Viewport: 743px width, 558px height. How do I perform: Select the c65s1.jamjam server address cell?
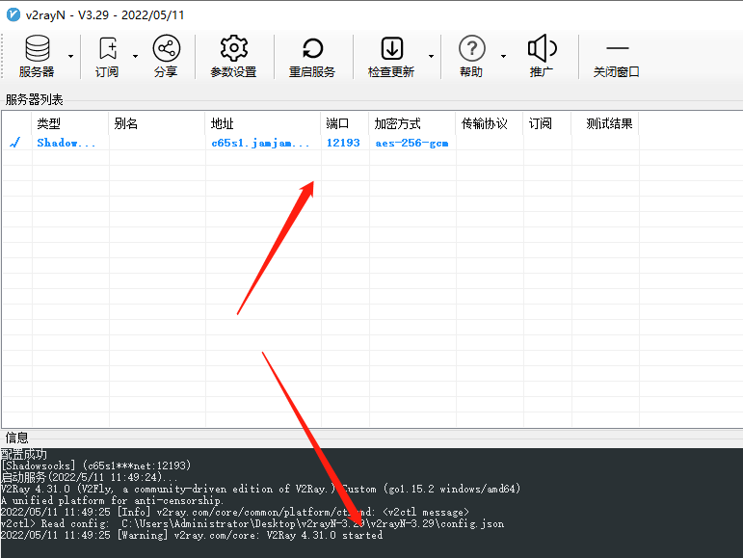(260, 143)
